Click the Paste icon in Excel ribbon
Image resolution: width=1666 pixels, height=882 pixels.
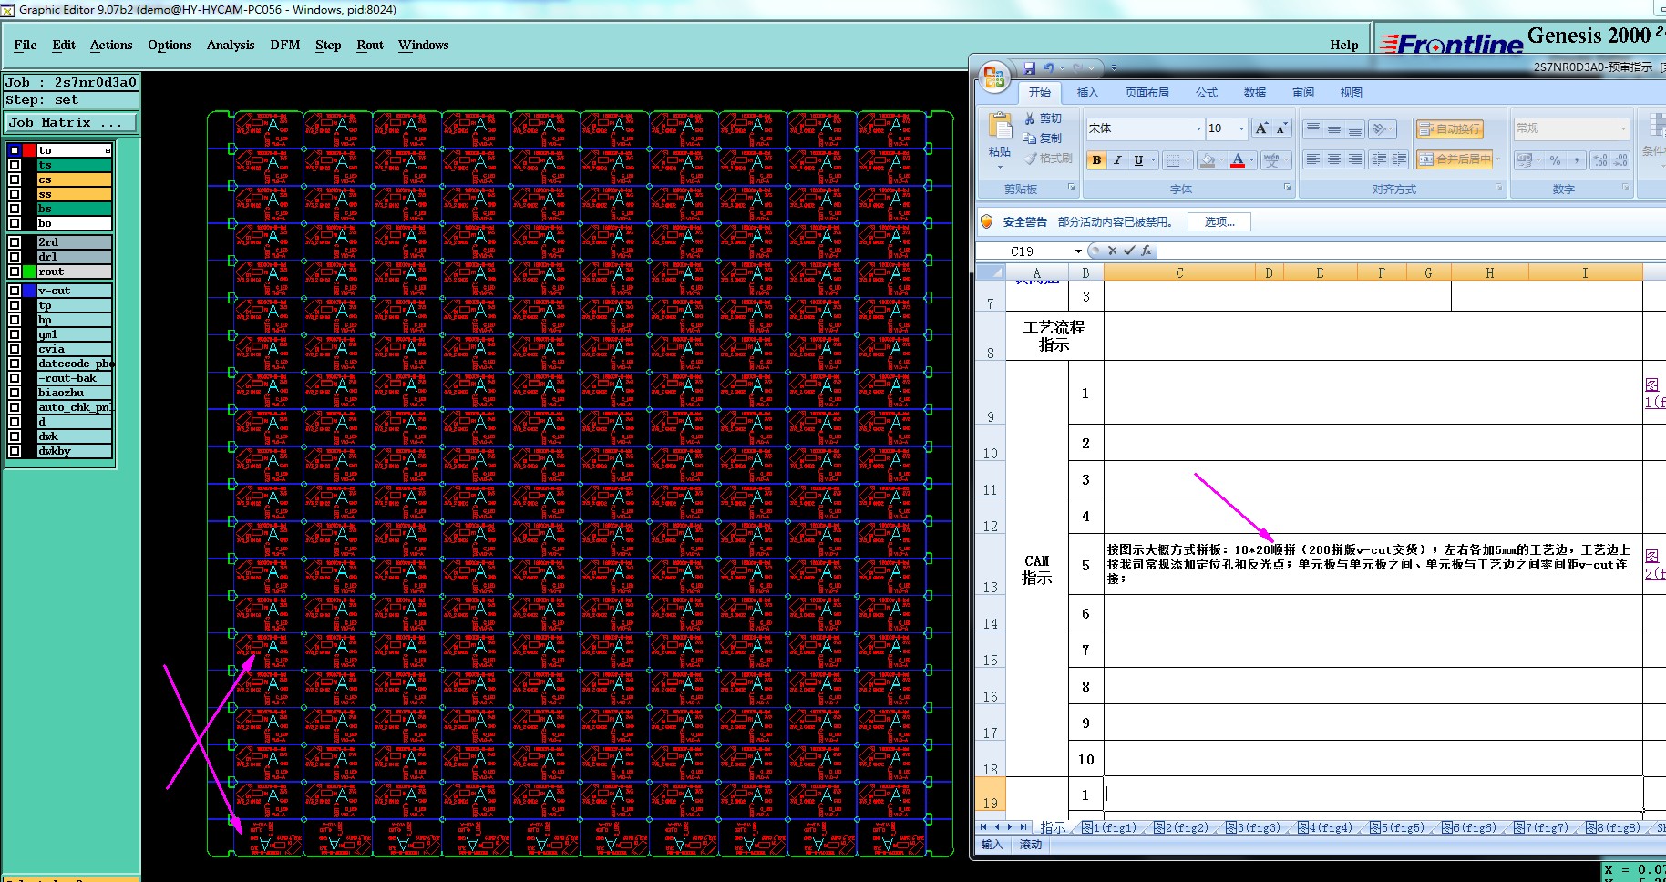(x=1000, y=127)
